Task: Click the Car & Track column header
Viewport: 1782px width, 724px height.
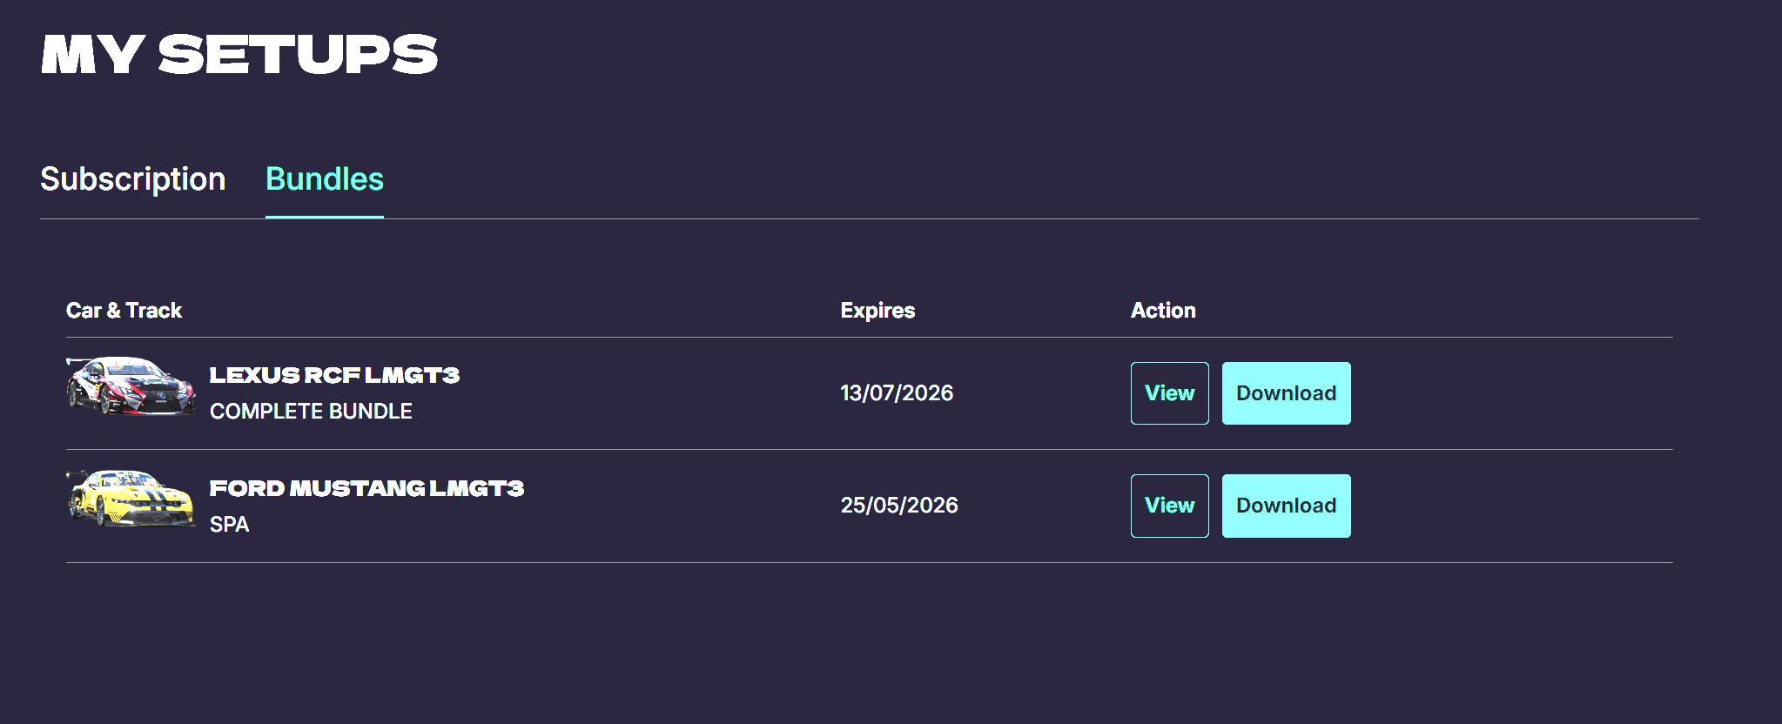Action: tap(124, 311)
